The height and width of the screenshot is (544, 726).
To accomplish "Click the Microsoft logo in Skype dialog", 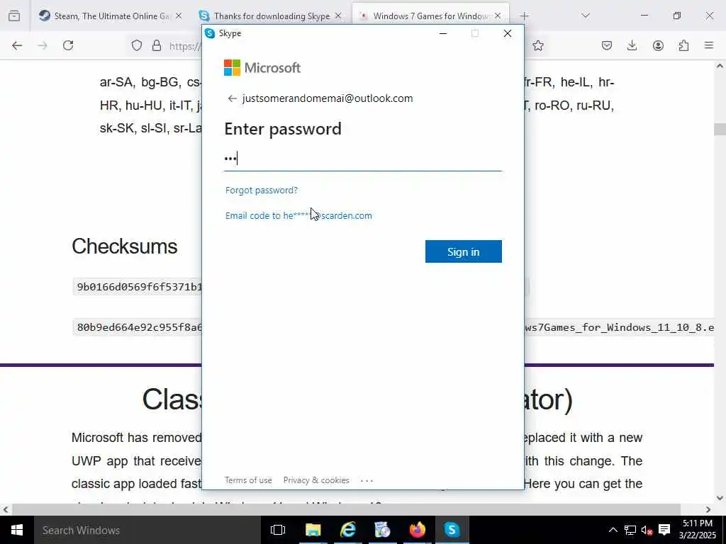I will (262, 67).
